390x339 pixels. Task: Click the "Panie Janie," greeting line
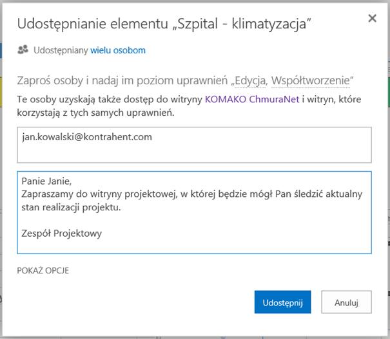(x=46, y=181)
